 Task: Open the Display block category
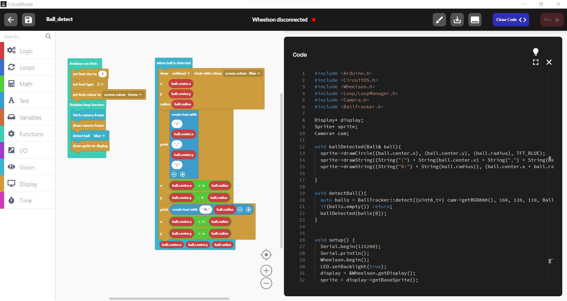click(28, 184)
